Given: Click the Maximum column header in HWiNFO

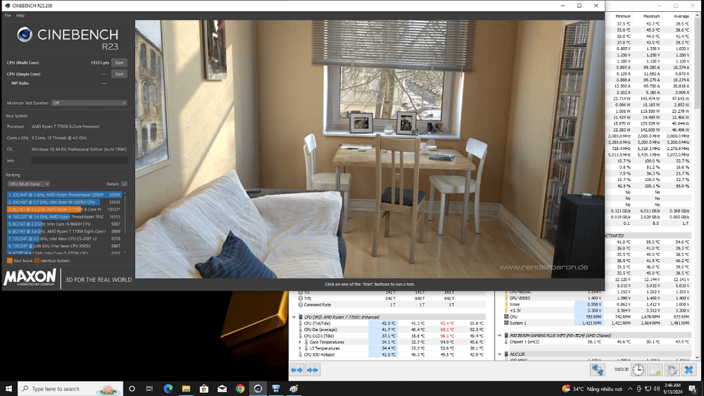Looking at the screenshot, I should tap(651, 16).
